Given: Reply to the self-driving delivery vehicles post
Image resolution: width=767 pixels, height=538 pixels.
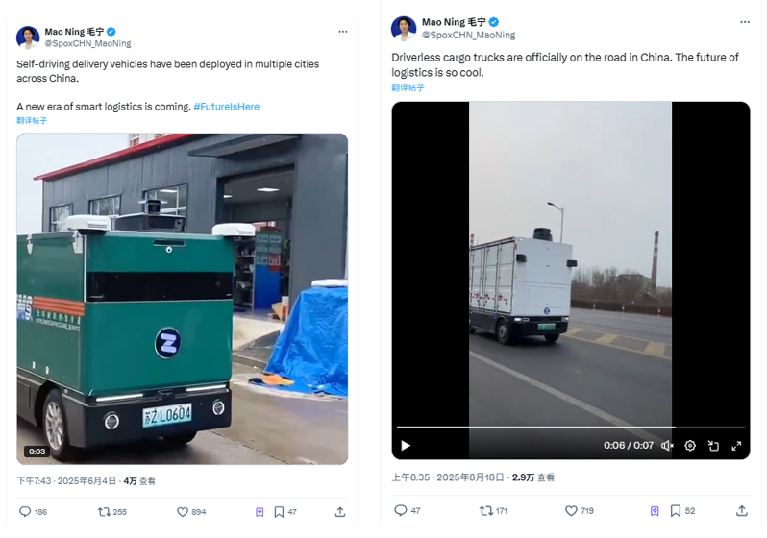Looking at the screenshot, I should tap(25, 512).
